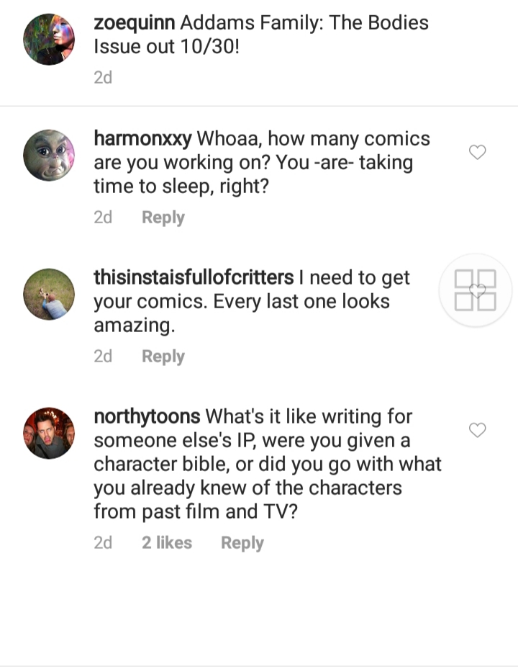Reply to thisinstaisfullofcritters' comment
This screenshot has height=672, width=518.
163,357
